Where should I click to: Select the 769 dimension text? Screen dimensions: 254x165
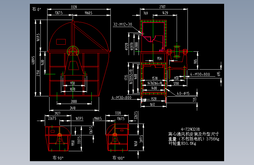click(146, 13)
